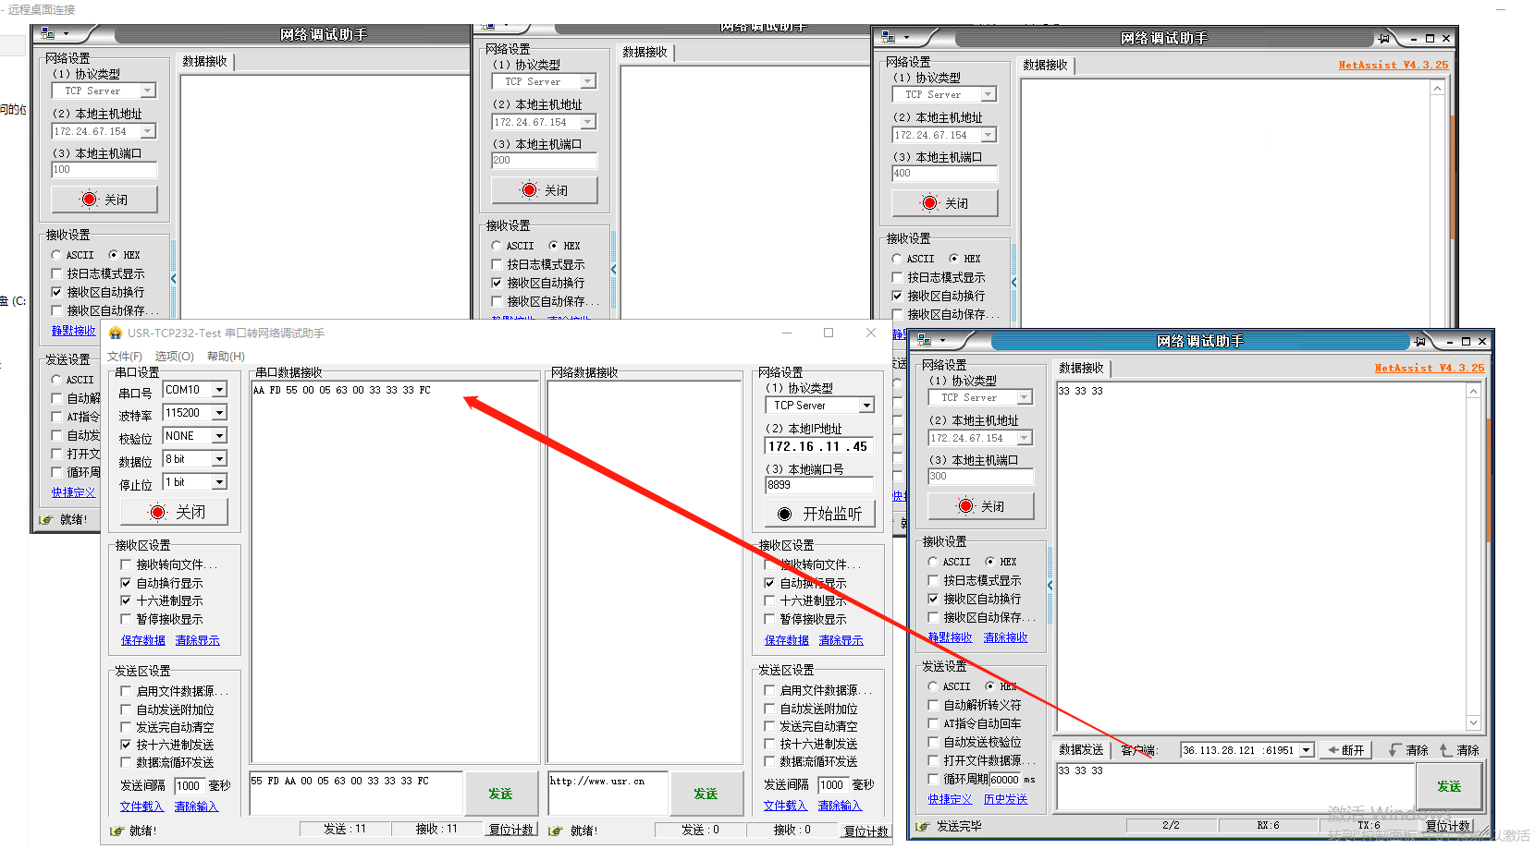Viewport: 1535px width, 849px height.
Task: Open the 帮助(H) menu
Action: pos(226,357)
